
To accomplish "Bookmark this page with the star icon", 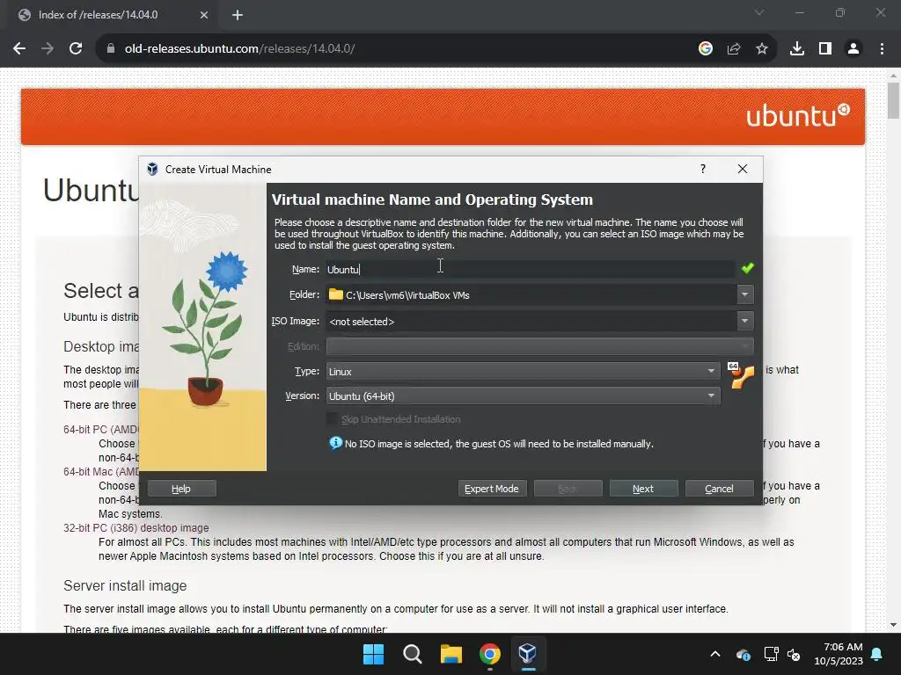I will point(762,49).
